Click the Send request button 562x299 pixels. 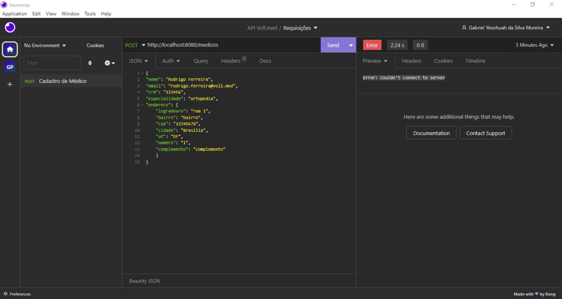pos(333,45)
